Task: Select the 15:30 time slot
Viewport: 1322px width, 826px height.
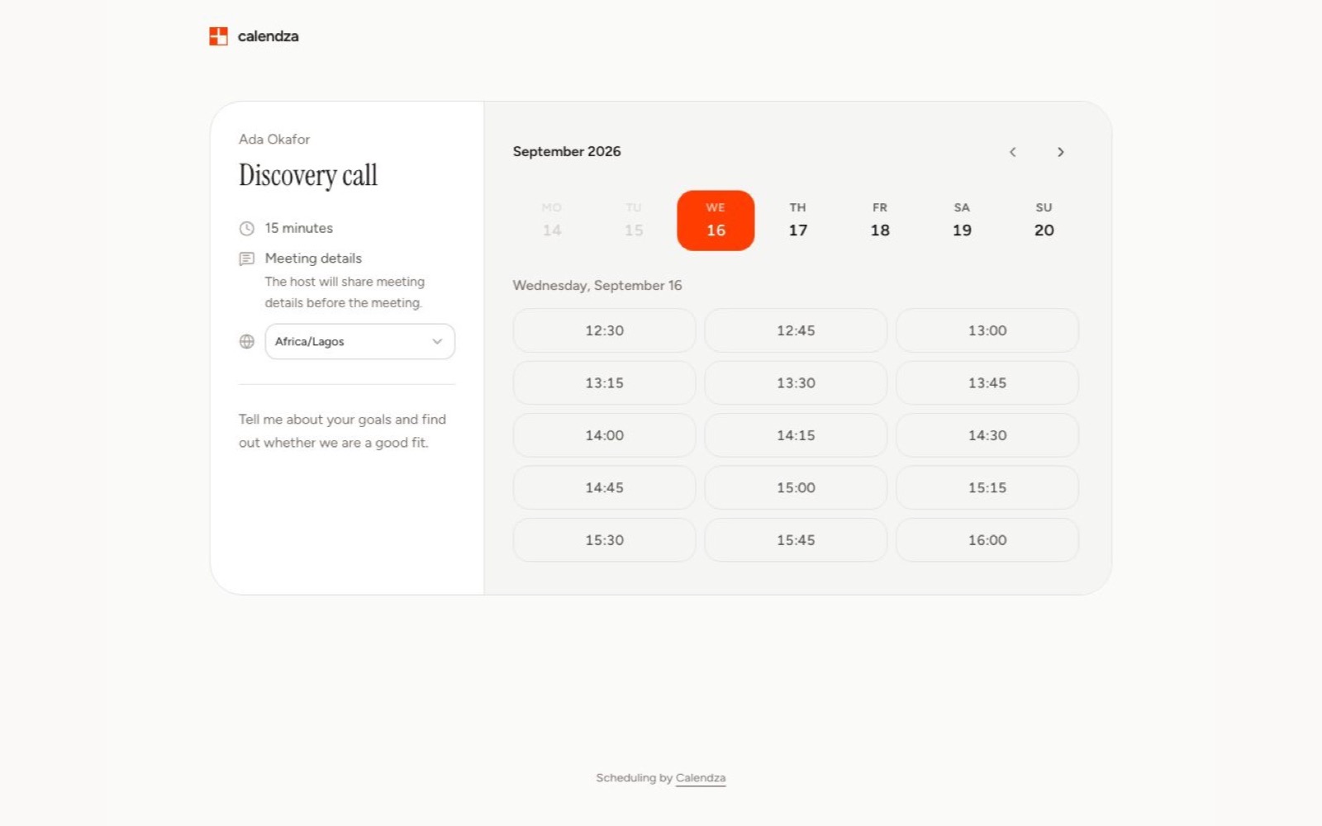Action: tap(604, 540)
